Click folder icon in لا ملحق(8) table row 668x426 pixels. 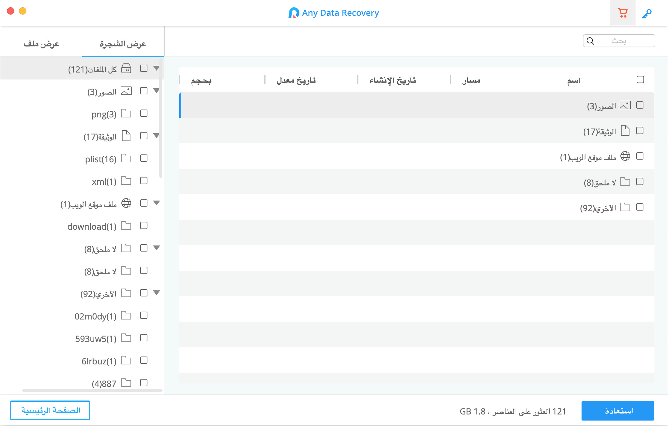(x=625, y=182)
